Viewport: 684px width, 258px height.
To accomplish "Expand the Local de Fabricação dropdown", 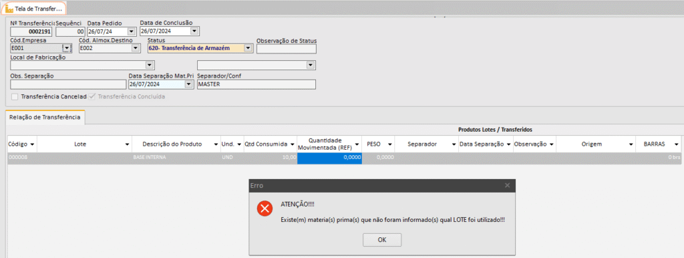I will pos(150,65).
